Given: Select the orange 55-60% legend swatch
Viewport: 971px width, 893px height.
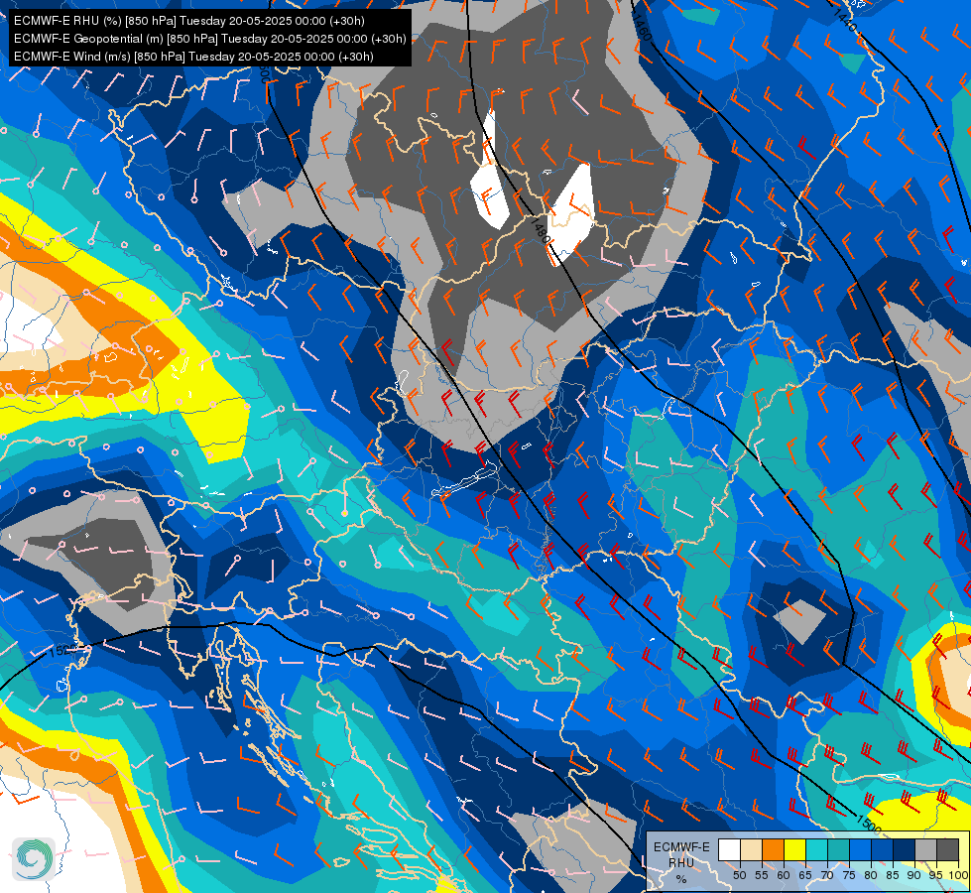Looking at the screenshot, I should pos(773,849).
